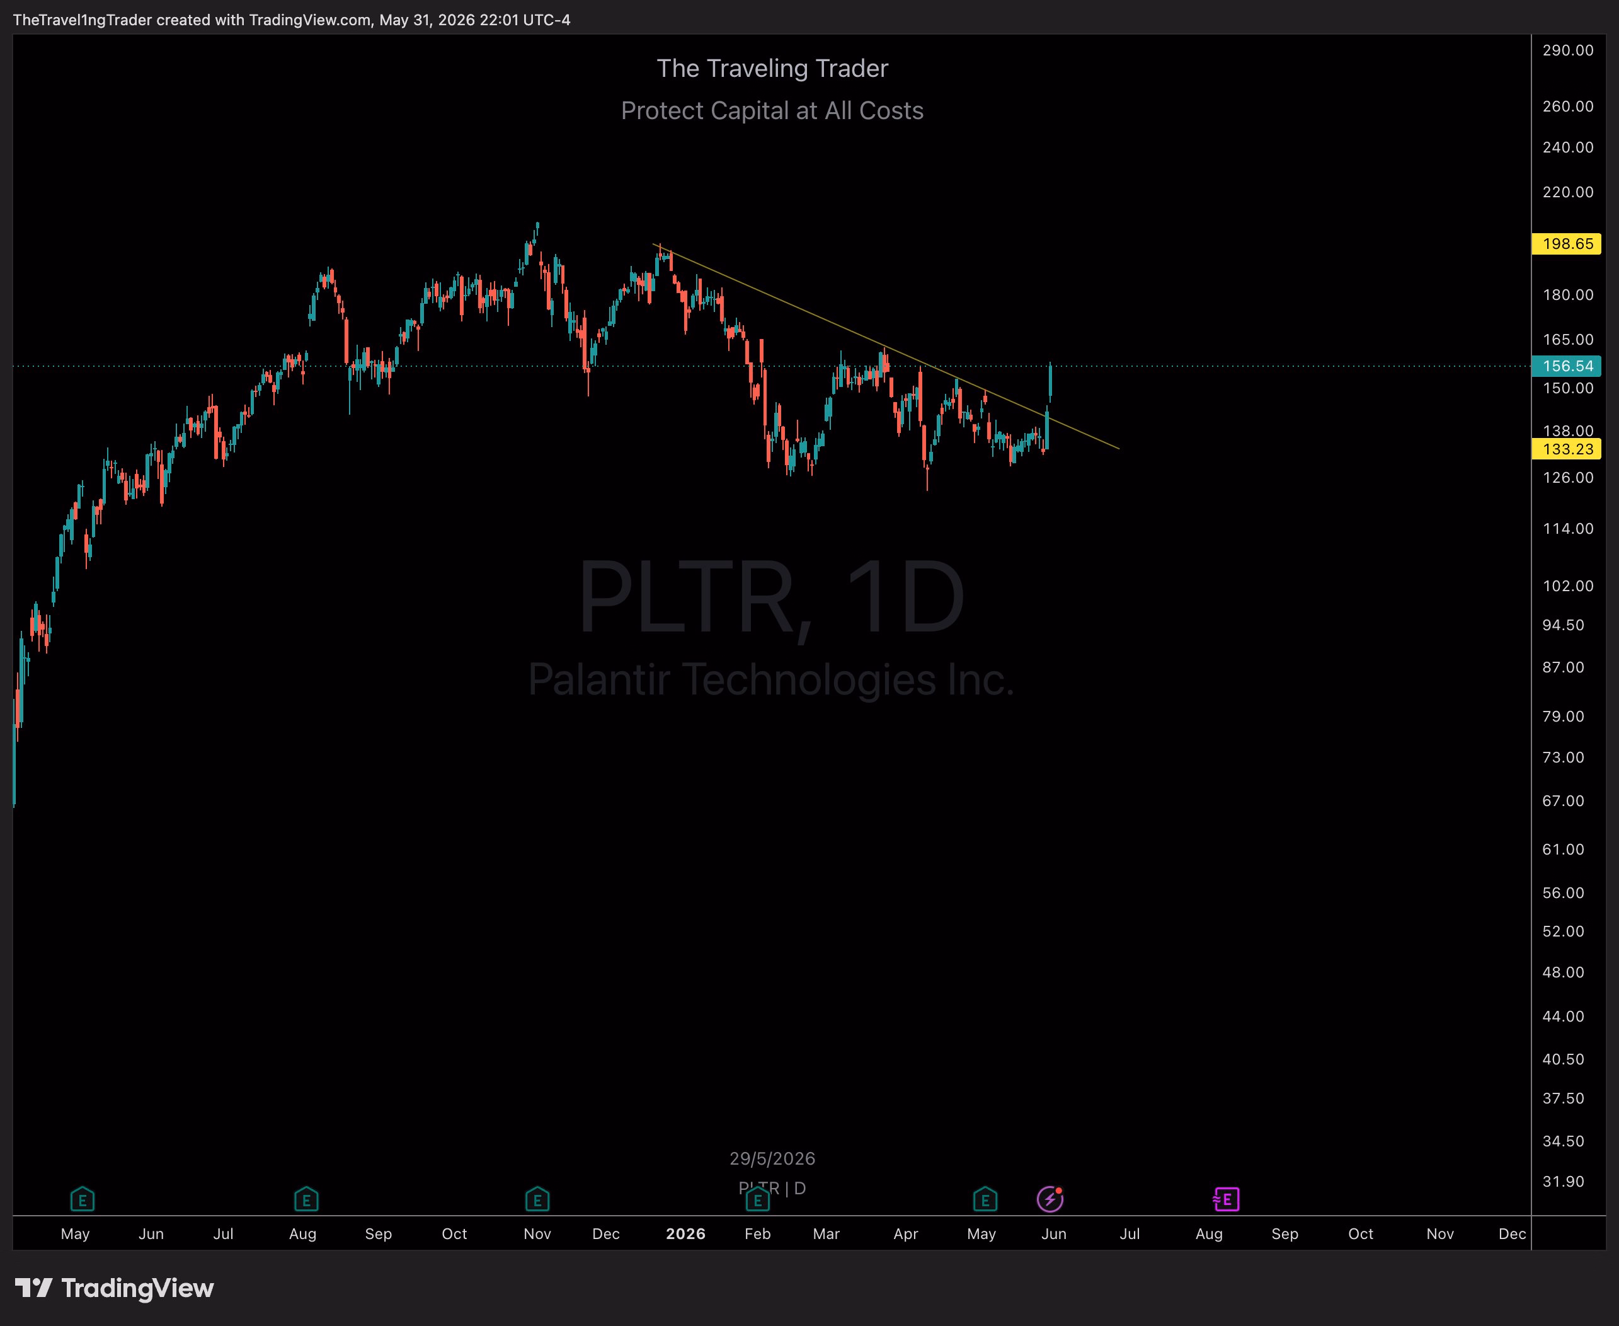Select the yellow descending trendline
1619x1326 pixels.
click(886, 346)
